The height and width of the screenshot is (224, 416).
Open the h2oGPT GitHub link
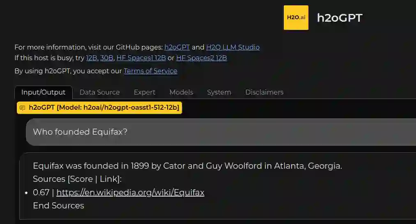pos(177,47)
